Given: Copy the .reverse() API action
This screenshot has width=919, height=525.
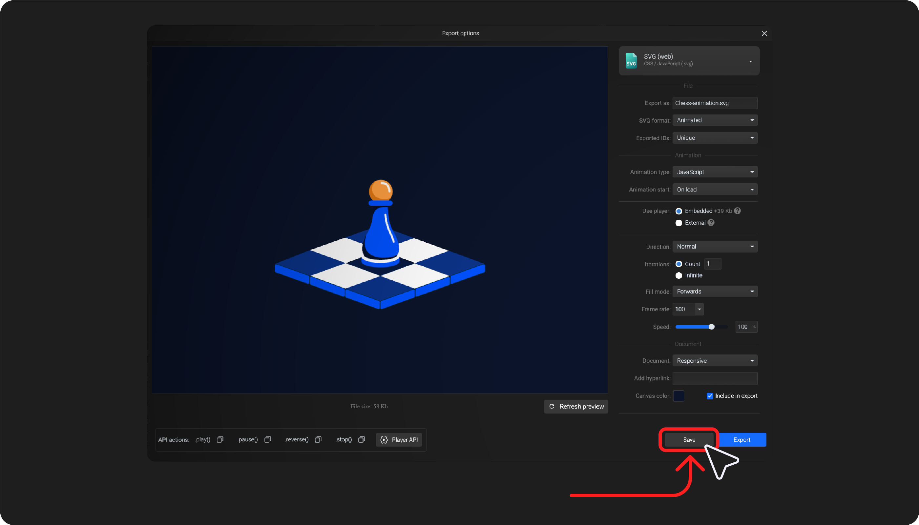Looking at the screenshot, I should (x=318, y=439).
